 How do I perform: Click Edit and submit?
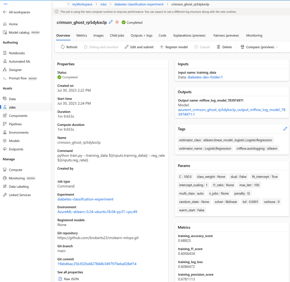[x=139, y=47]
